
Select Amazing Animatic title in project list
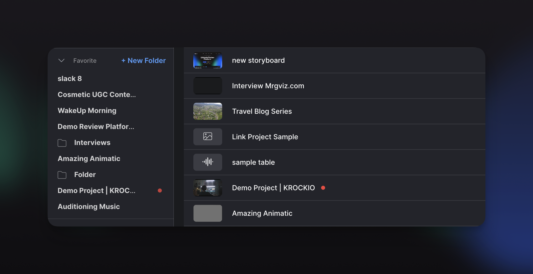262,213
